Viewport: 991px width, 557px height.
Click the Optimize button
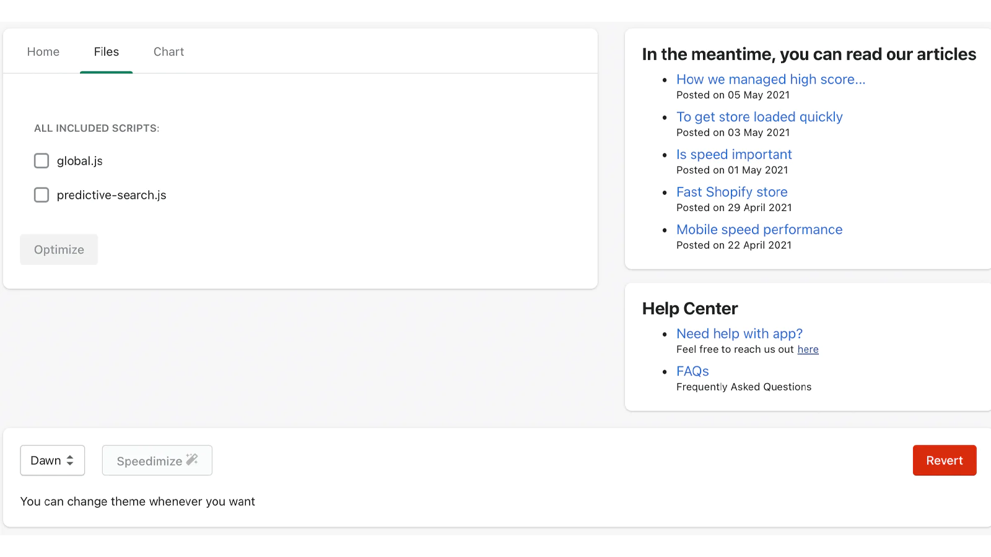pos(59,249)
